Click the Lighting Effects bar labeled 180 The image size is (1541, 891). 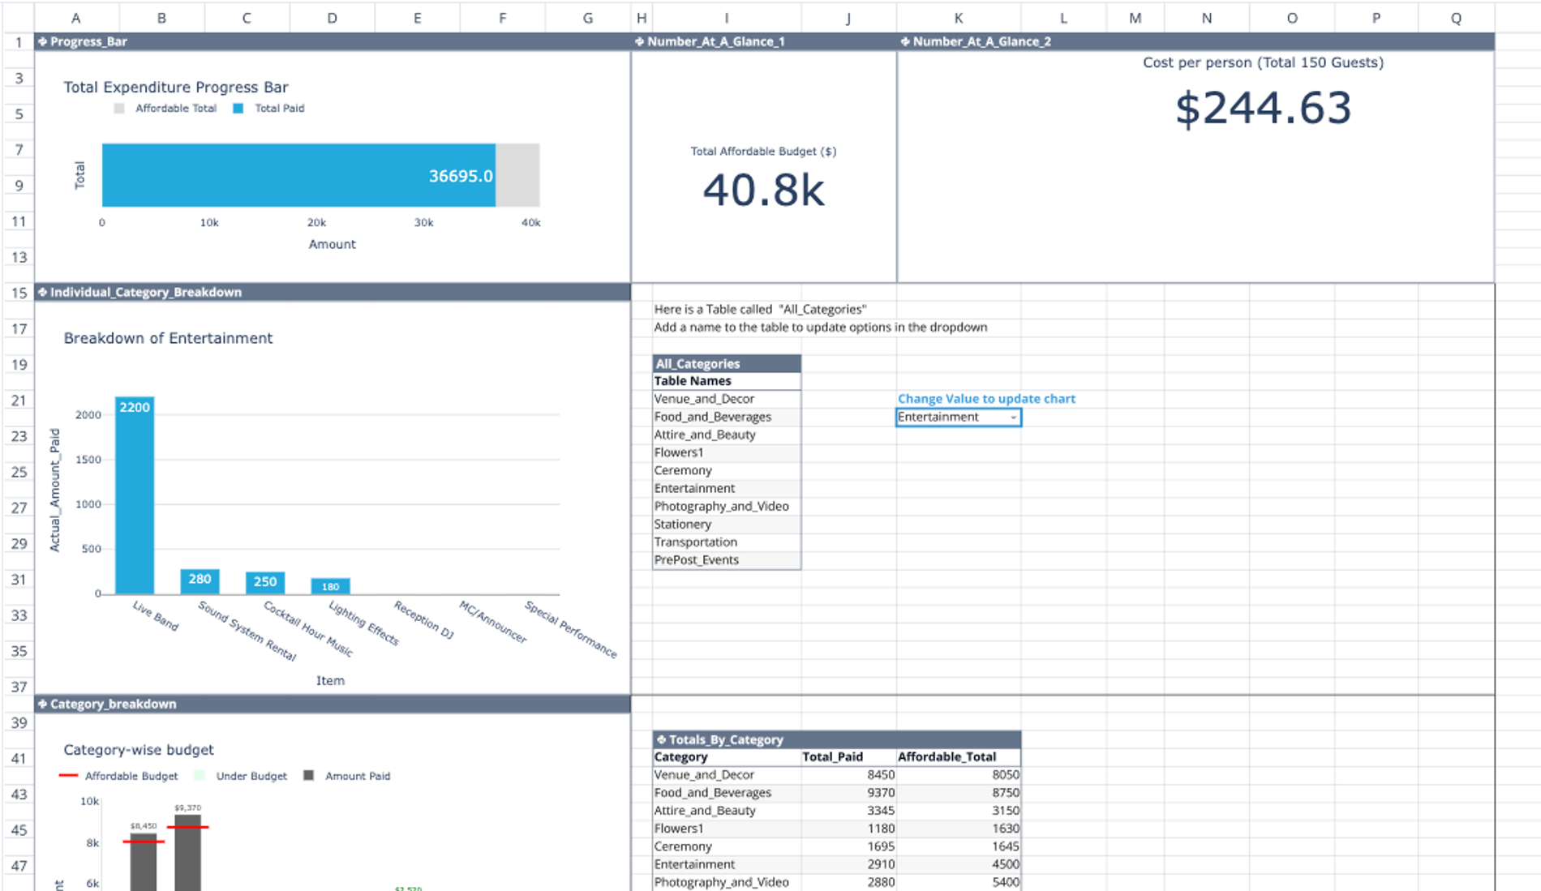tap(330, 585)
